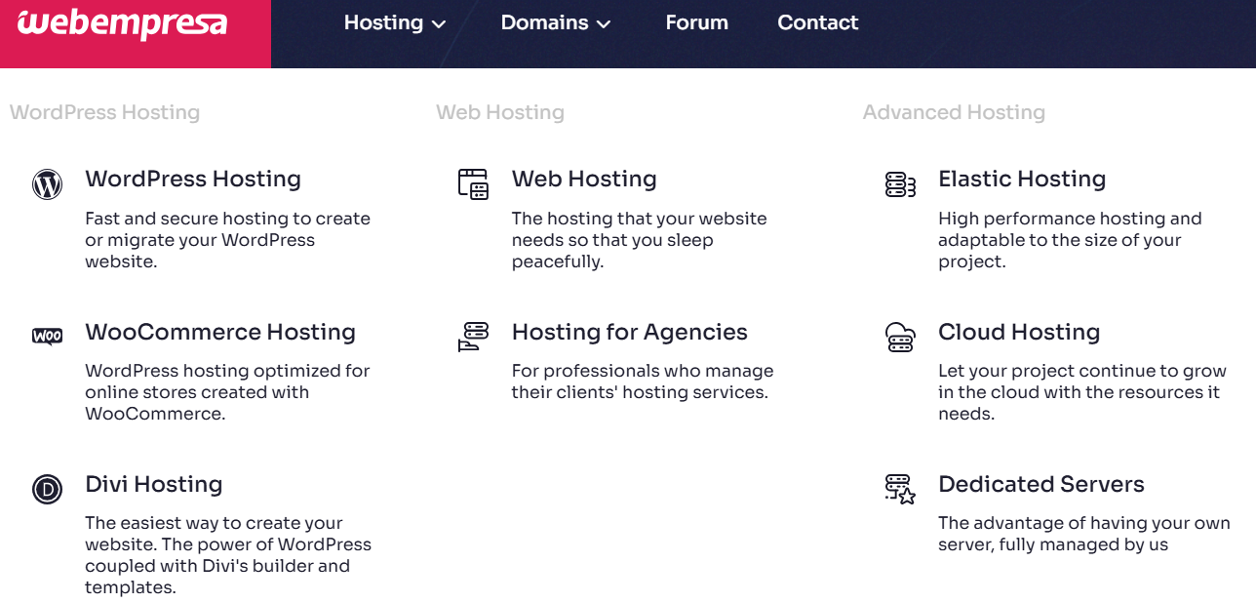Click the WordPress logo icon
The width and height of the screenshot is (1256, 603).
pyautogui.click(x=47, y=183)
